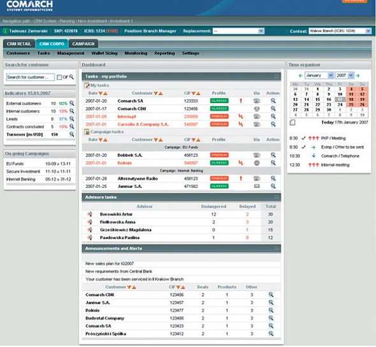This screenshot has height=347, width=376.
Task: Open the EU Funds on-going campaign
Action: (15, 164)
